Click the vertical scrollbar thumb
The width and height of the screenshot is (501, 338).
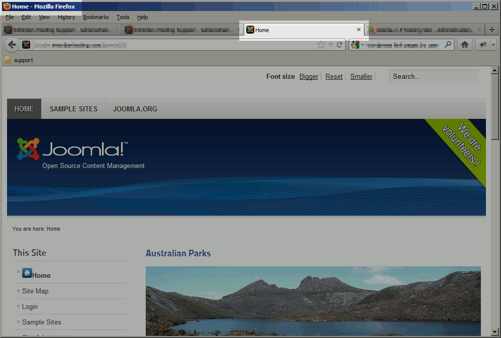coord(494,107)
